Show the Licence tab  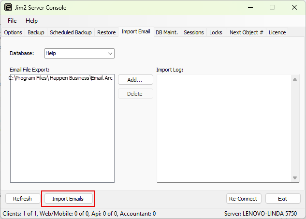[x=277, y=32]
